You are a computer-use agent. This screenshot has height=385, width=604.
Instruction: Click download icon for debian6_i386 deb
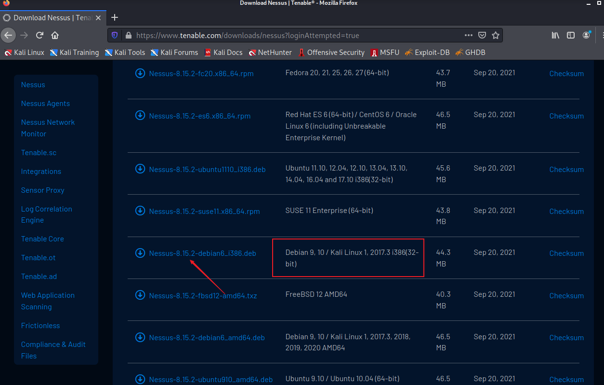click(x=140, y=252)
